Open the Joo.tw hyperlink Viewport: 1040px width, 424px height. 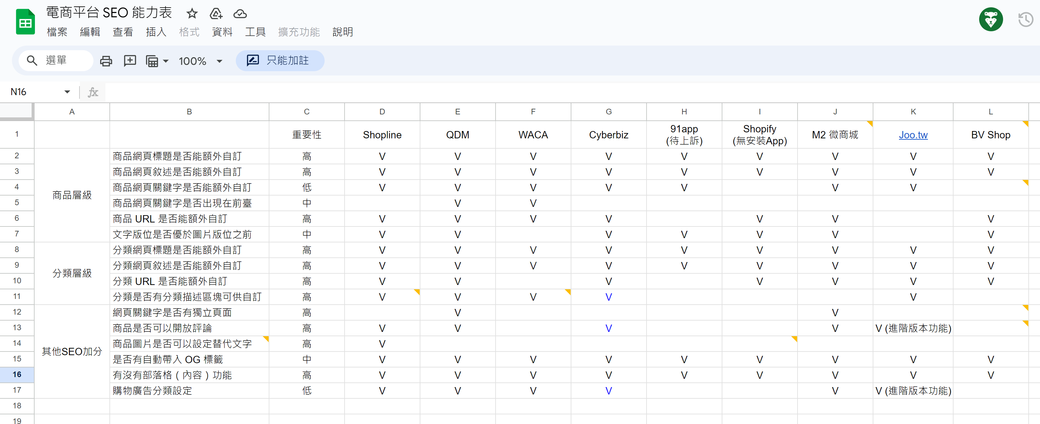coord(913,135)
